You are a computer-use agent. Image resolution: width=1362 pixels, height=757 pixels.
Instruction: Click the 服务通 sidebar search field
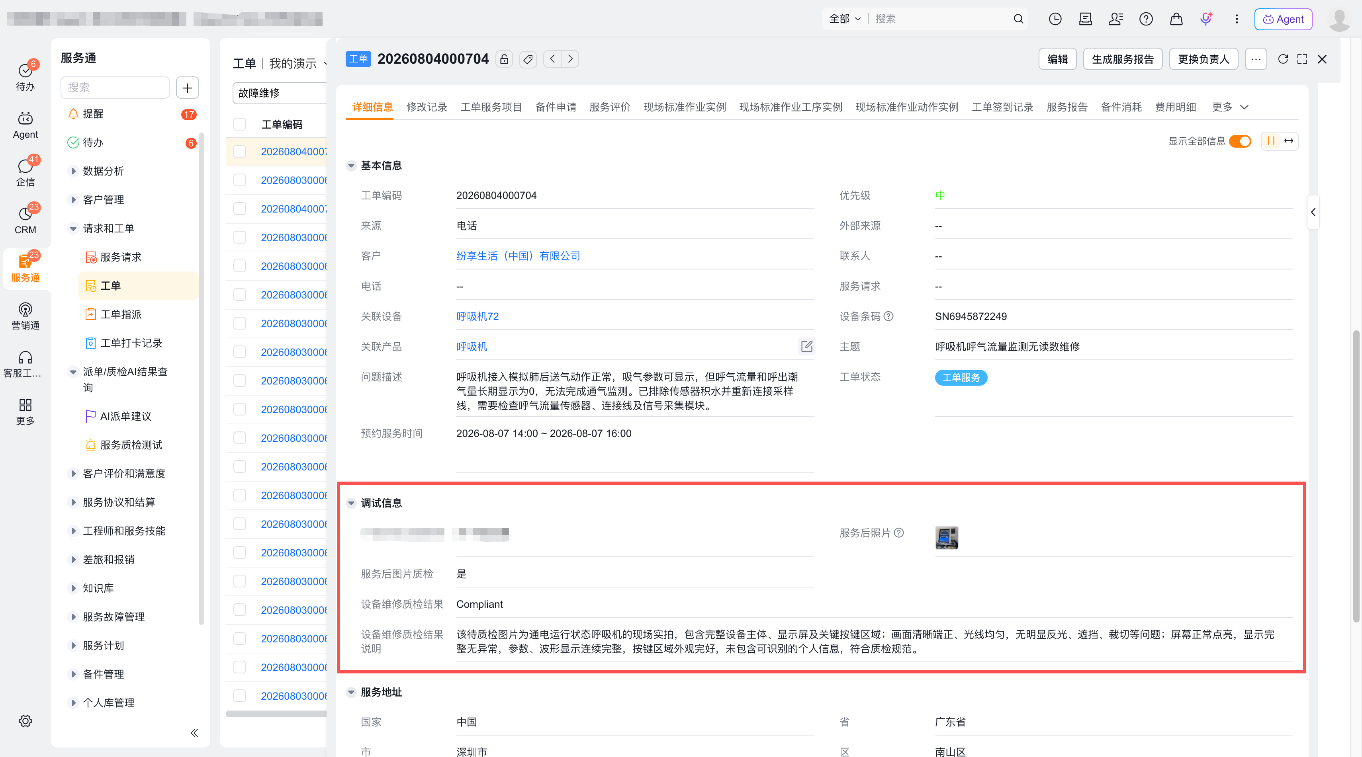coord(115,88)
